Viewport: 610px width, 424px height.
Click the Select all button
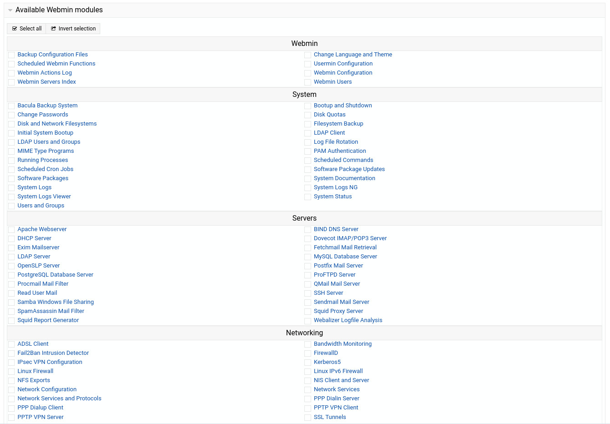[x=27, y=29]
